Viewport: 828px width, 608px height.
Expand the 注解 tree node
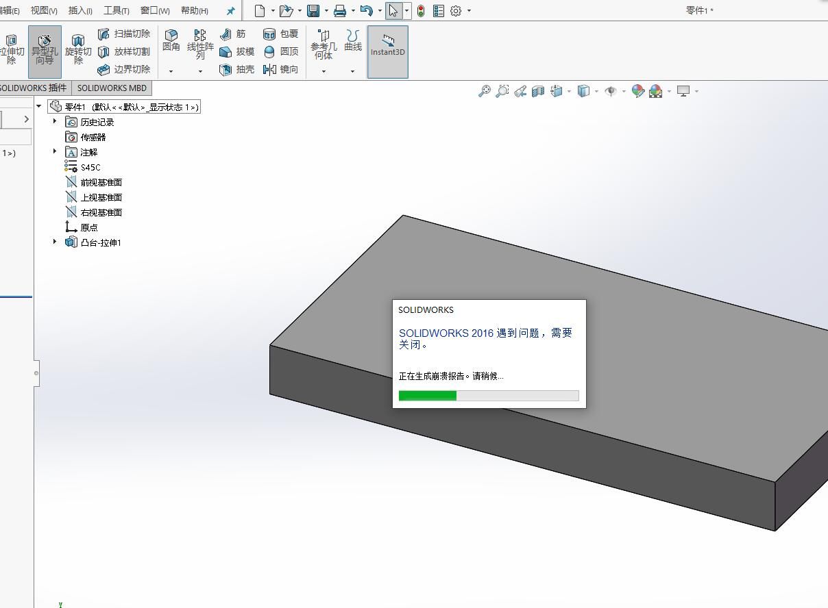55,151
